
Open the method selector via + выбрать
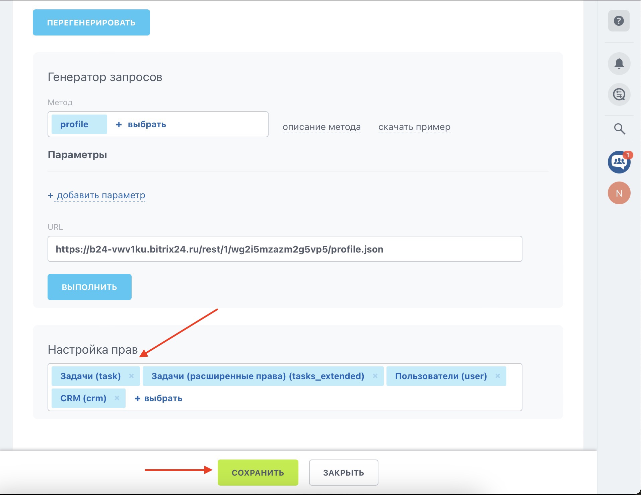coord(141,124)
